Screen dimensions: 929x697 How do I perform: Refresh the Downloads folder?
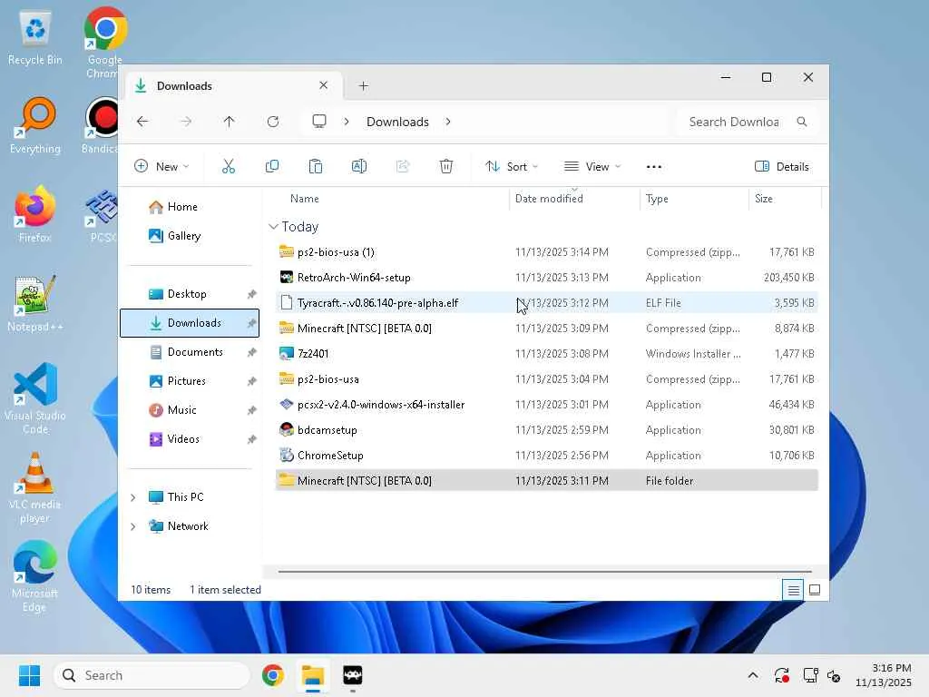(273, 122)
